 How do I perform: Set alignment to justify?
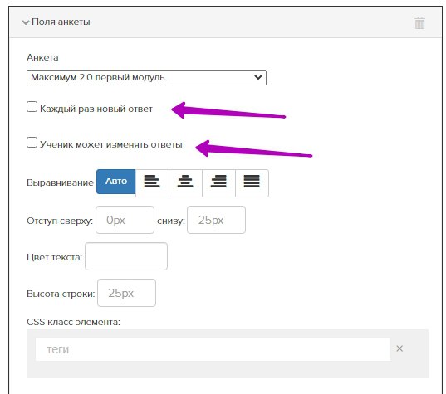click(252, 182)
